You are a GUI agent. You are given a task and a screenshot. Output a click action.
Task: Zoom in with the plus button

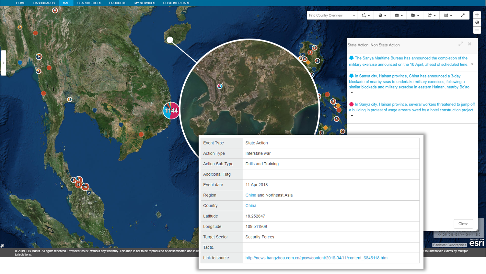point(477,15)
